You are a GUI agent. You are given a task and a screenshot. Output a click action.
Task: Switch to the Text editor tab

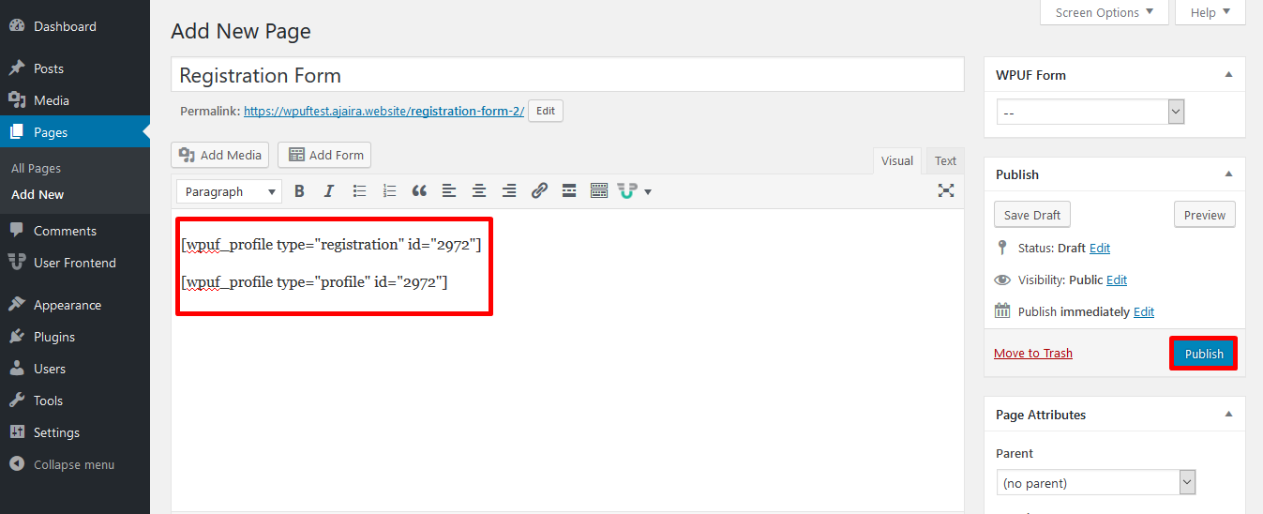[945, 160]
